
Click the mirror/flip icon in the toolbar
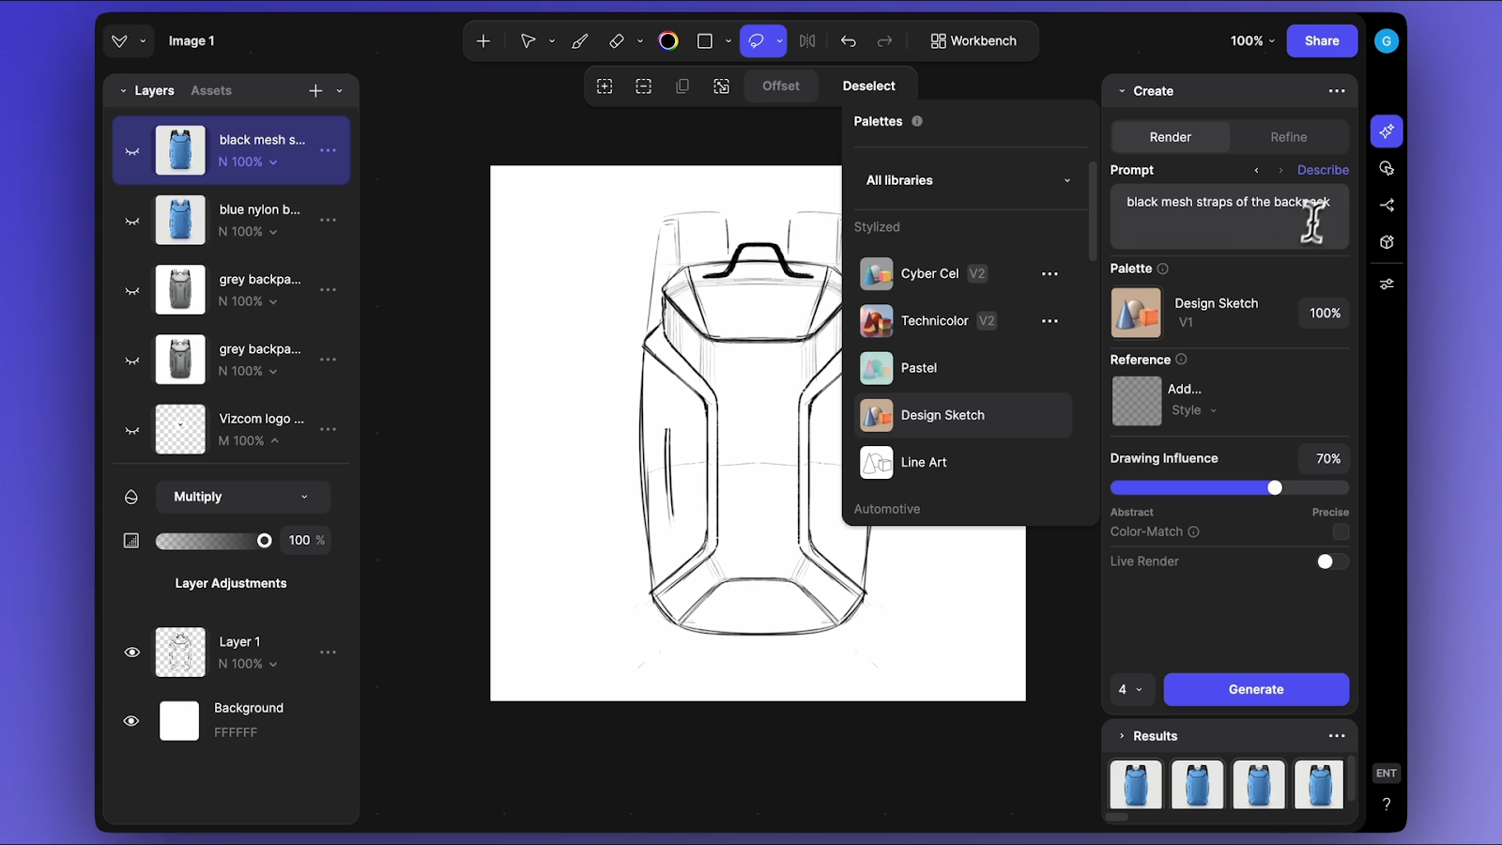pos(805,40)
